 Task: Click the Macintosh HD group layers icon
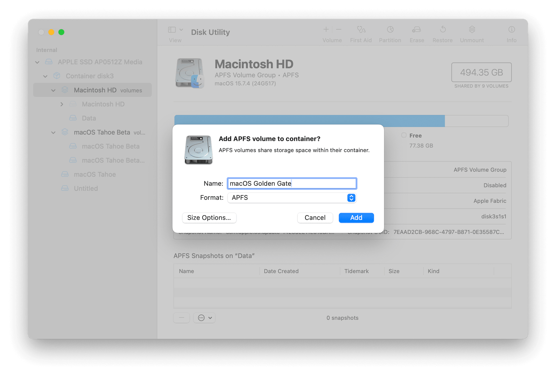[65, 90]
